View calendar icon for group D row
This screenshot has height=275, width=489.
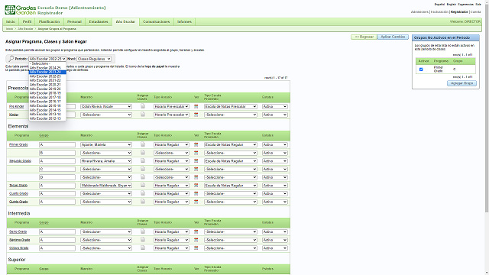pos(196,177)
